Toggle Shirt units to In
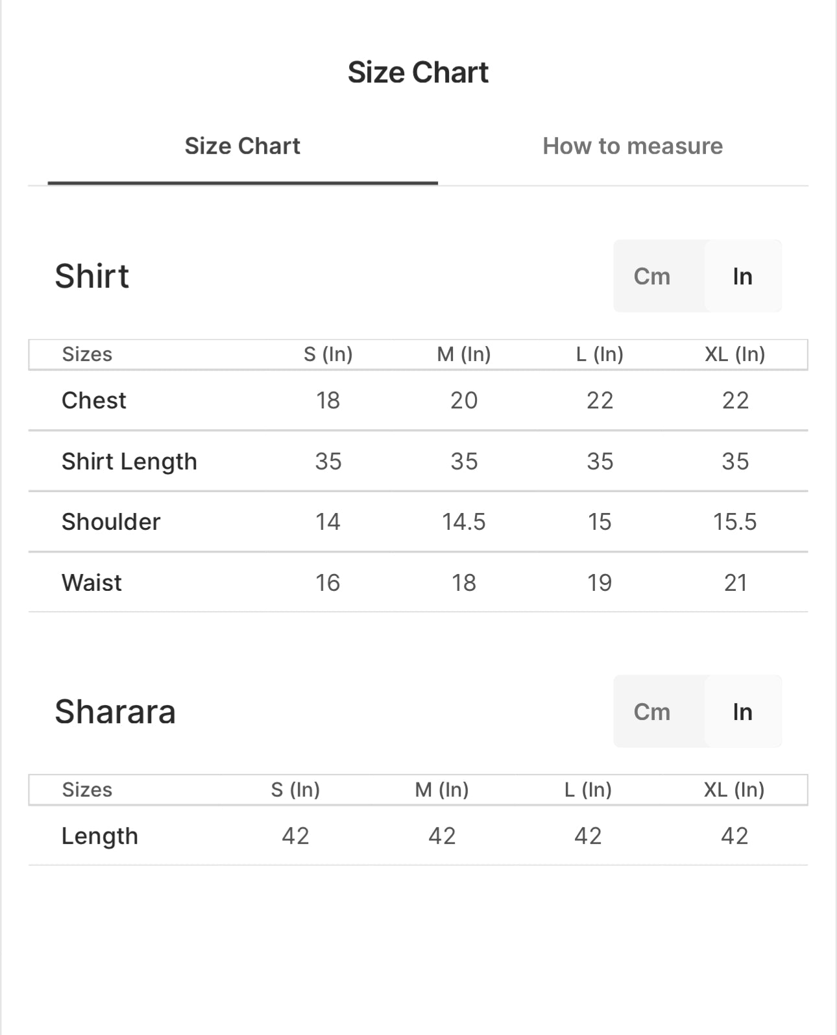Image resolution: width=837 pixels, height=1035 pixels. coord(743,276)
